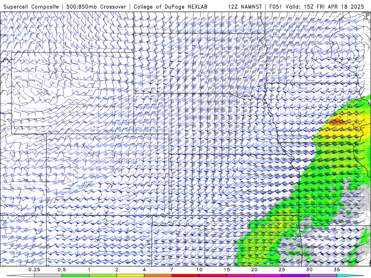Click the legend label 4
The width and height of the screenshot is (371, 278).
(x=144, y=270)
